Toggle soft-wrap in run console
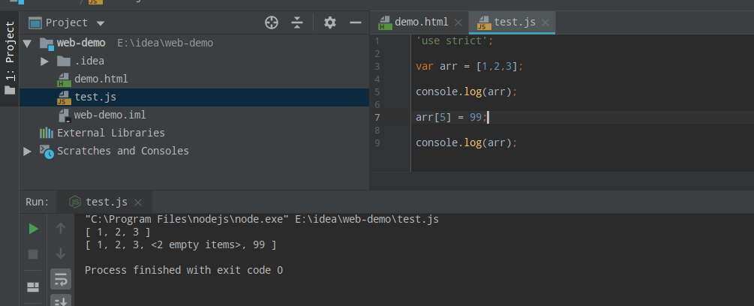This screenshot has height=306, width=754. point(61,279)
